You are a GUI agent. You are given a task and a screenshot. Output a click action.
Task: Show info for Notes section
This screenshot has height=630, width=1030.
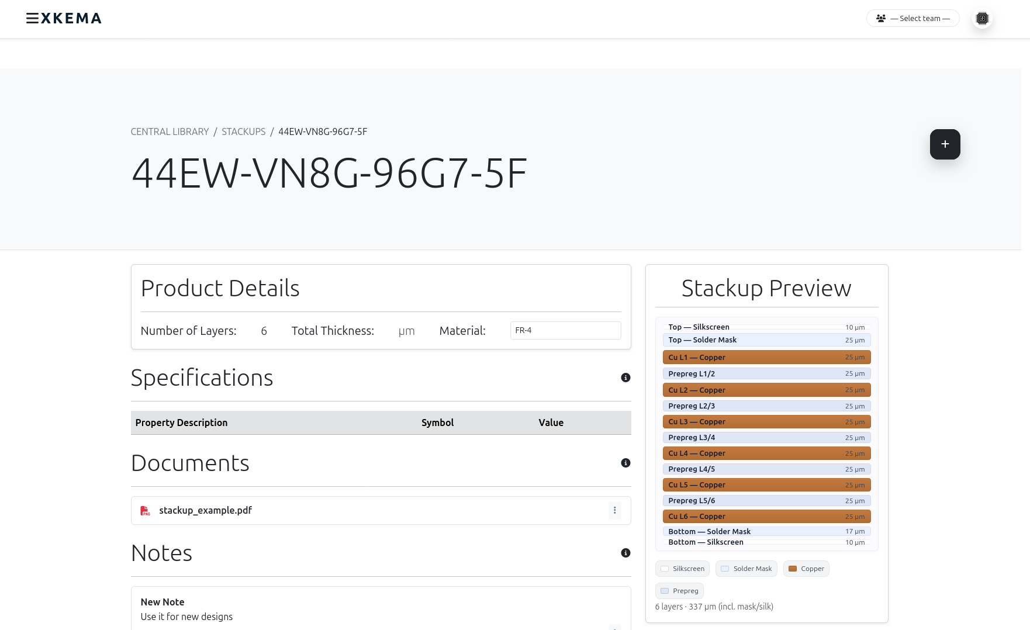tap(625, 553)
